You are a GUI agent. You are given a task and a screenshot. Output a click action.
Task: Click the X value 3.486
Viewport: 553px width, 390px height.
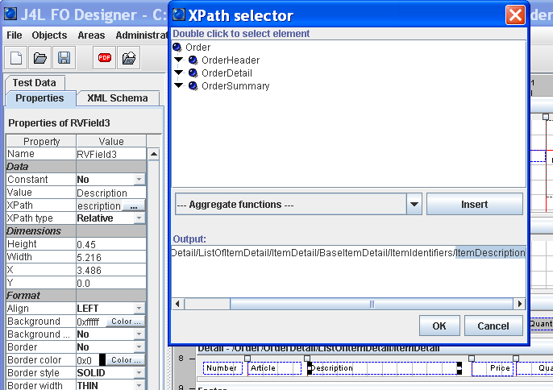(111, 270)
